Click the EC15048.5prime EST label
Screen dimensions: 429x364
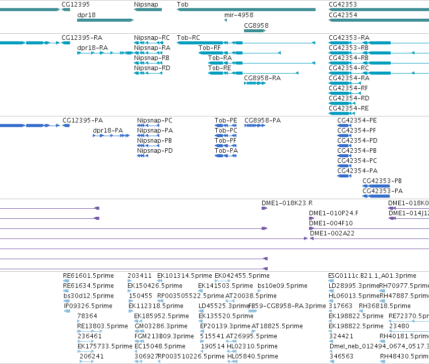click(x=160, y=346)
